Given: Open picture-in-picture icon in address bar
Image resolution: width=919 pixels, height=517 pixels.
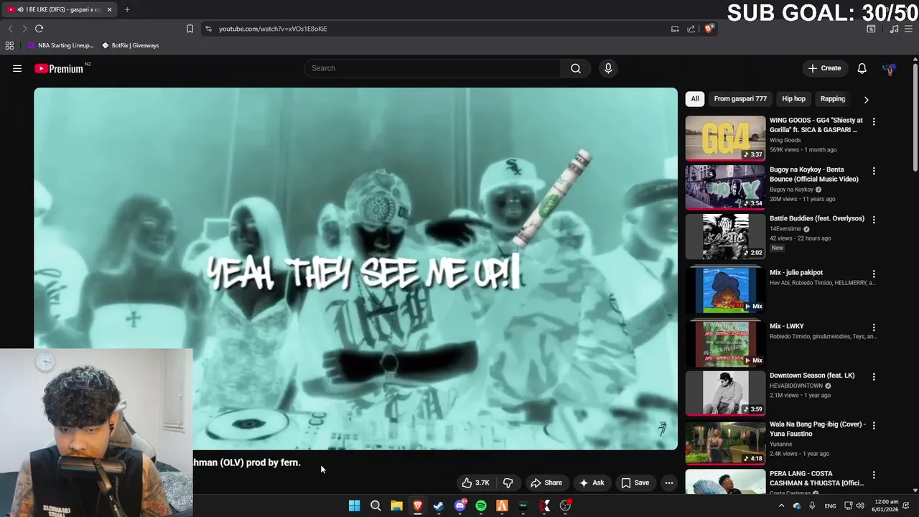Looking at the screenshot, I should click(x=675, y=29).
